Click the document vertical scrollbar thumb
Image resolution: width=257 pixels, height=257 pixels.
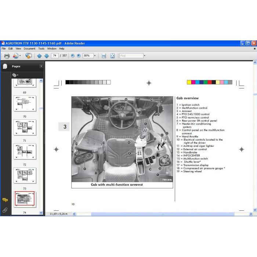coord(255,94)
